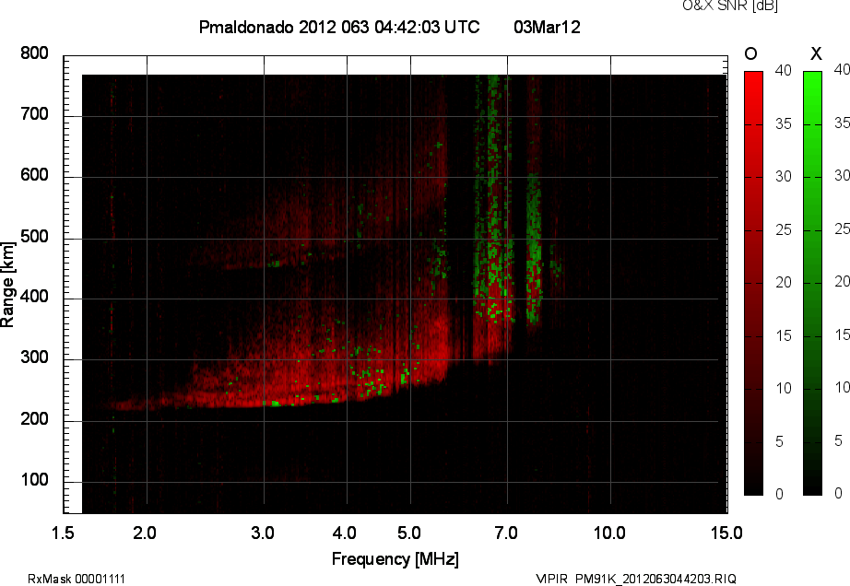Click the frequency tick label '2.0'
Image resolution: width=850 pixels, height=586 pixels.
click(145, 533)
